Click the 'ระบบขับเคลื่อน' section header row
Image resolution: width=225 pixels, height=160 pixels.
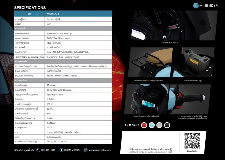point(63,29)
